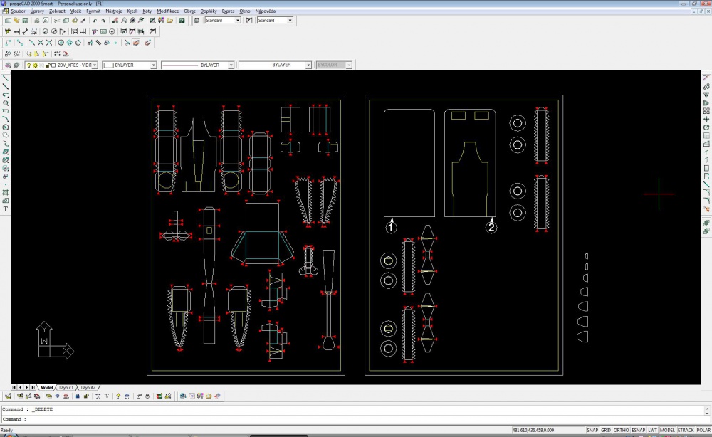Click the Redo arrow icon
The width and height of the screenshot is (712, 437).
click(x=103, y=21)
